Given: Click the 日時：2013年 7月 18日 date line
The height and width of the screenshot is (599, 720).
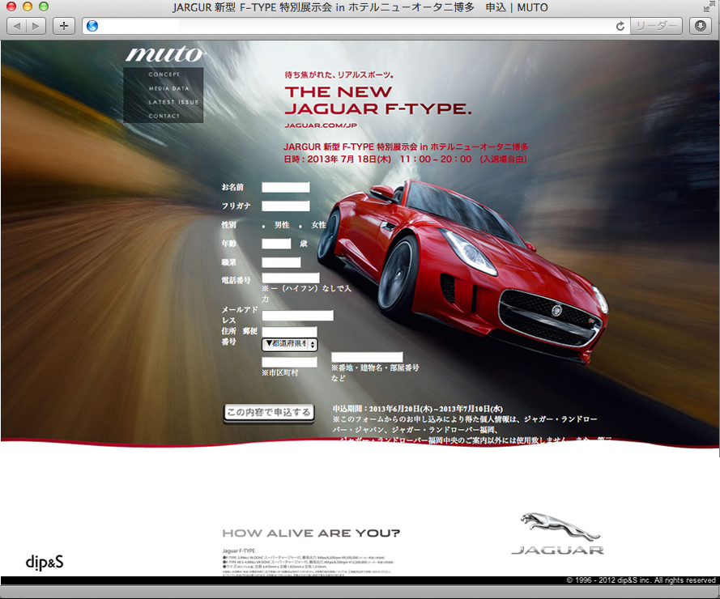Looking at the screenshot, I should [406, 159].
